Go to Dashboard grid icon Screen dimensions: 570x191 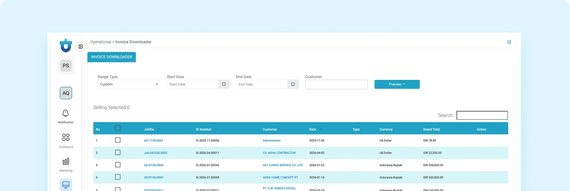click(66, 137)
